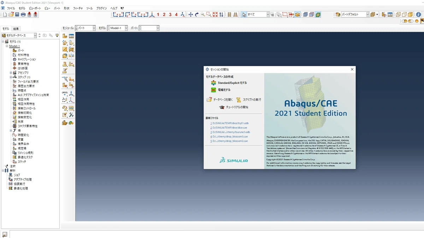Click the context help arrow icon

(122, 8)
